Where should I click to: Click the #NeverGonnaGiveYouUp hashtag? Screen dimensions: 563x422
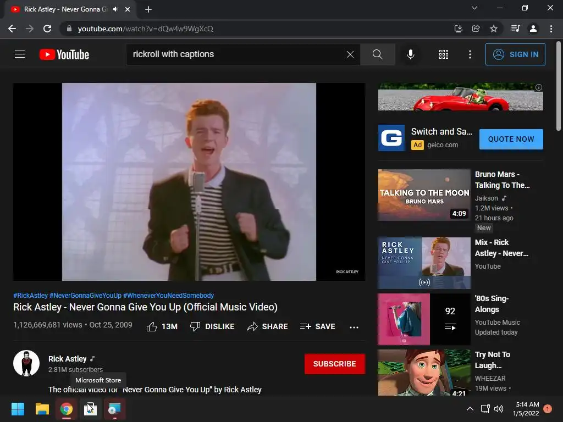point(85,295)
